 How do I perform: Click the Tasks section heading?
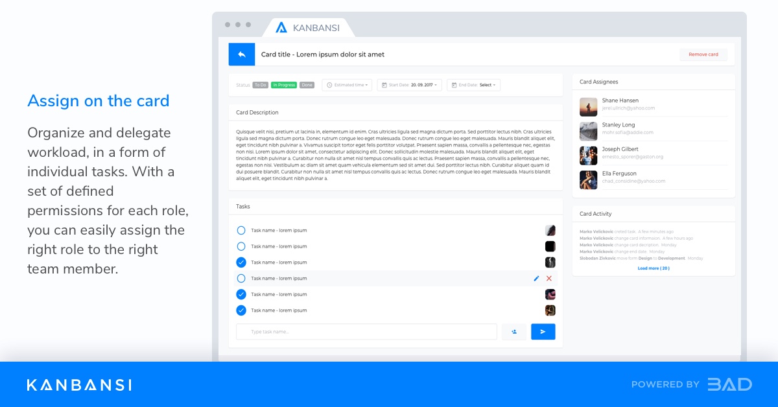point(243,206)
